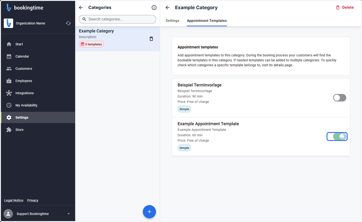Image resolution: width=362 pixels, height=222 pixels.
Task: Open the Privacy link
Action: pos(33,200)
